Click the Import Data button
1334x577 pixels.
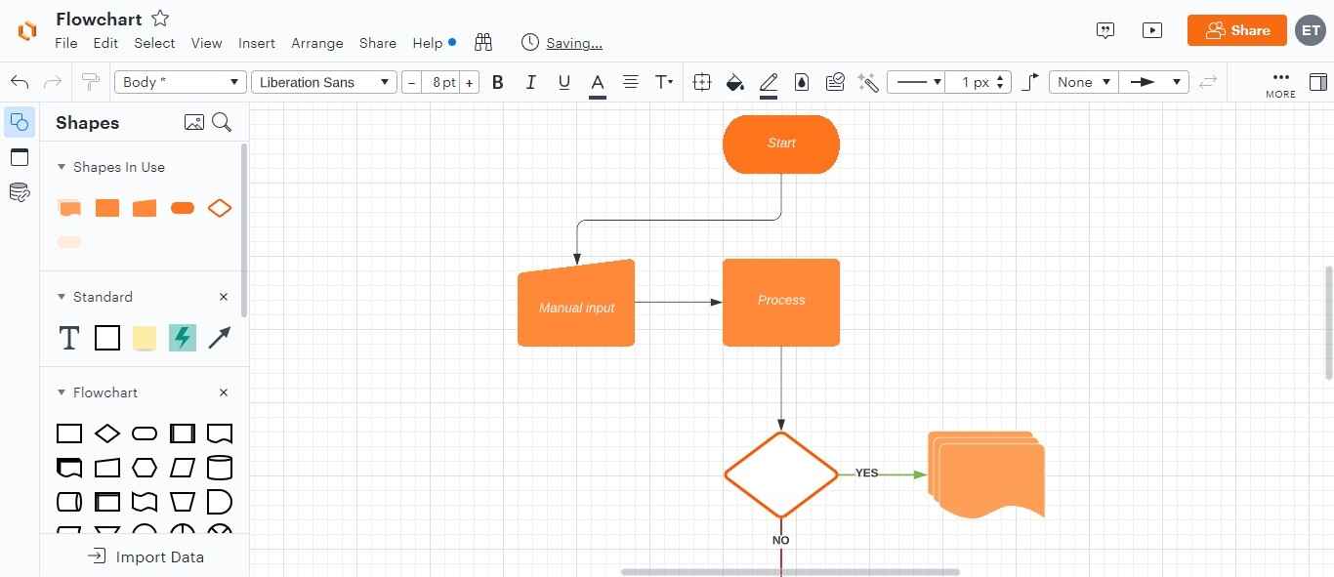coord(146,556)
